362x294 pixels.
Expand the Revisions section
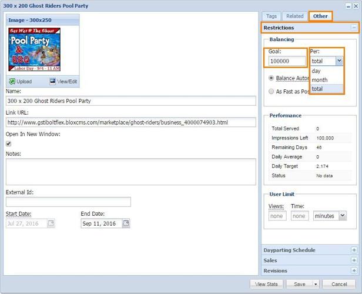click(x=354, y=270)
